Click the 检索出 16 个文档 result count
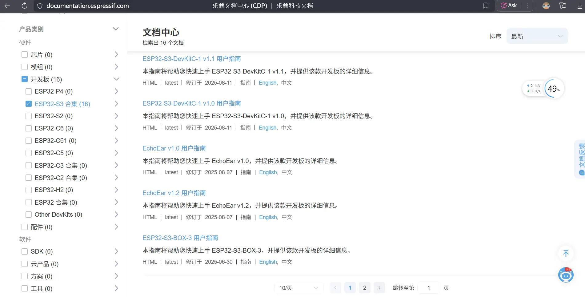The image size is (585, 297). (163, 43)
